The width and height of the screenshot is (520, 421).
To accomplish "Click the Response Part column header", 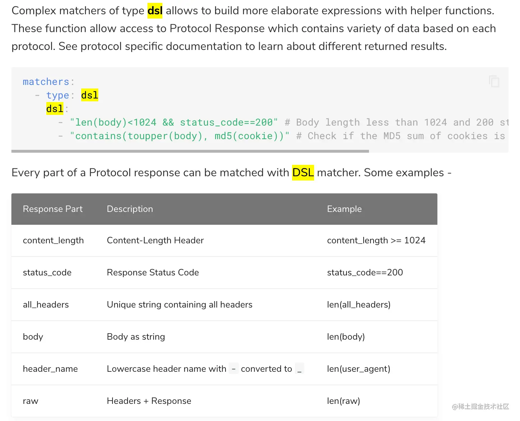I will 53,209.
